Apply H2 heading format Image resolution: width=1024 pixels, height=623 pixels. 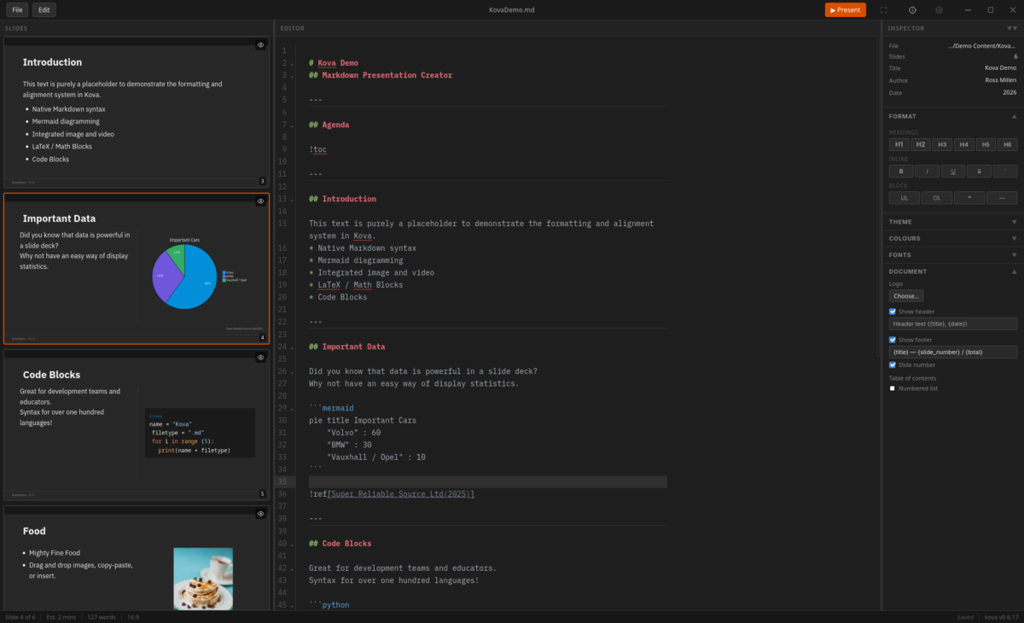[x=921, y=145]
